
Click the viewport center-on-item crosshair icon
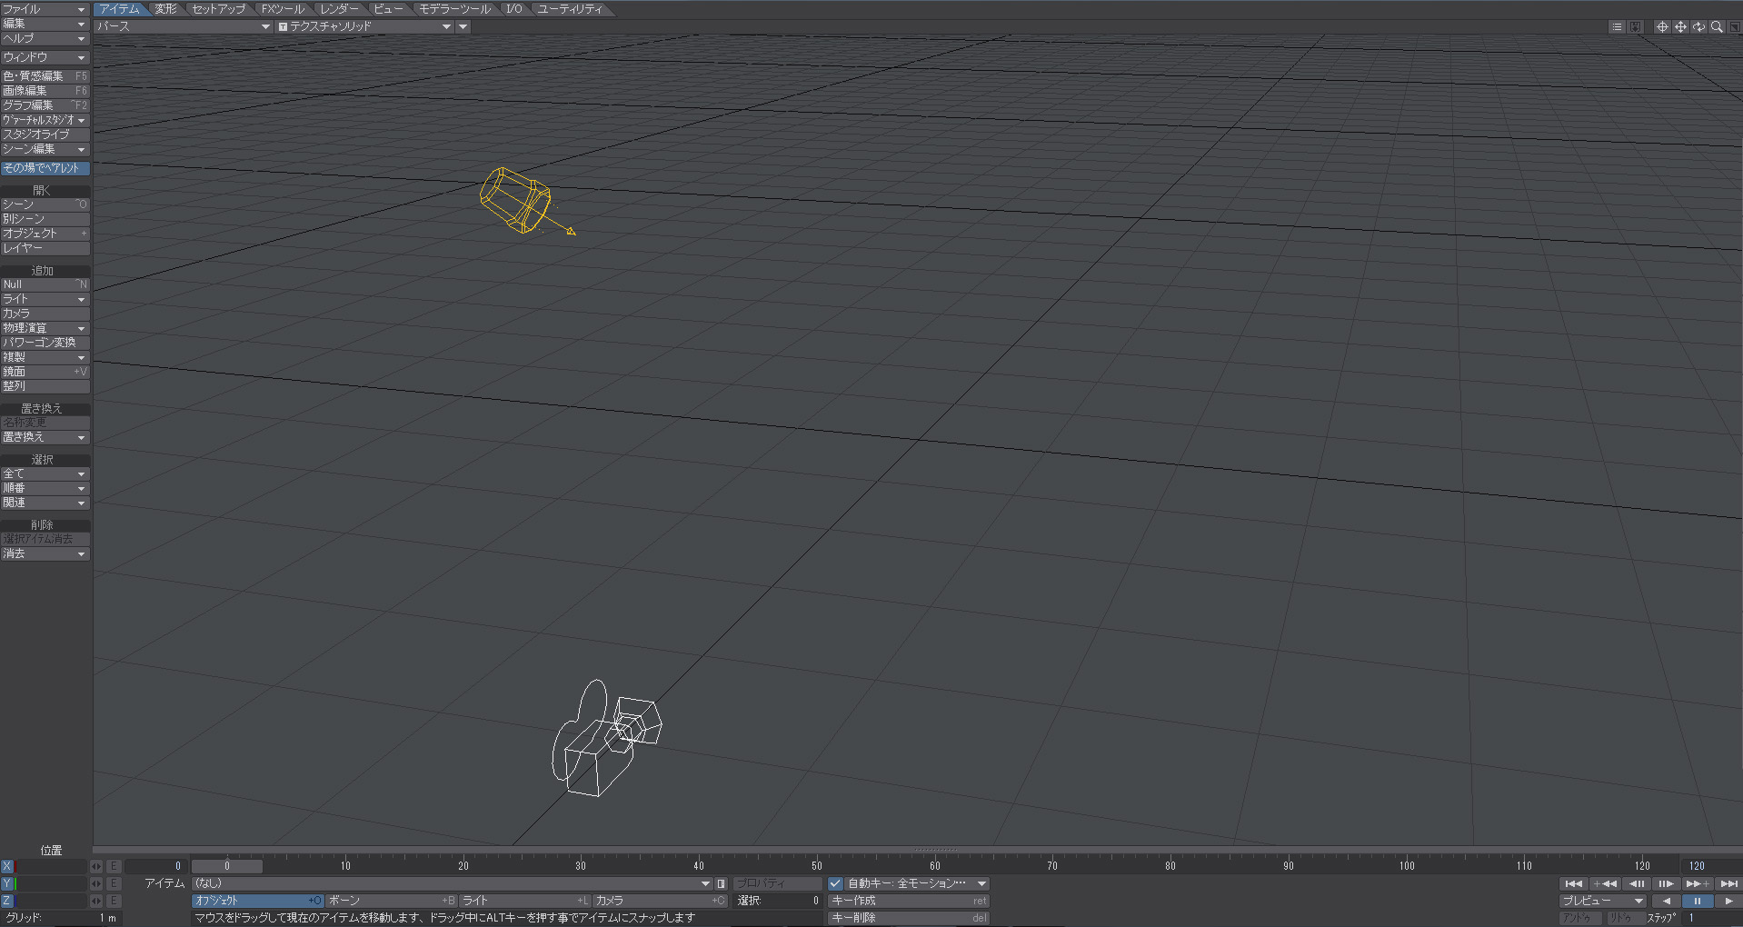[x=1661, y=27]
